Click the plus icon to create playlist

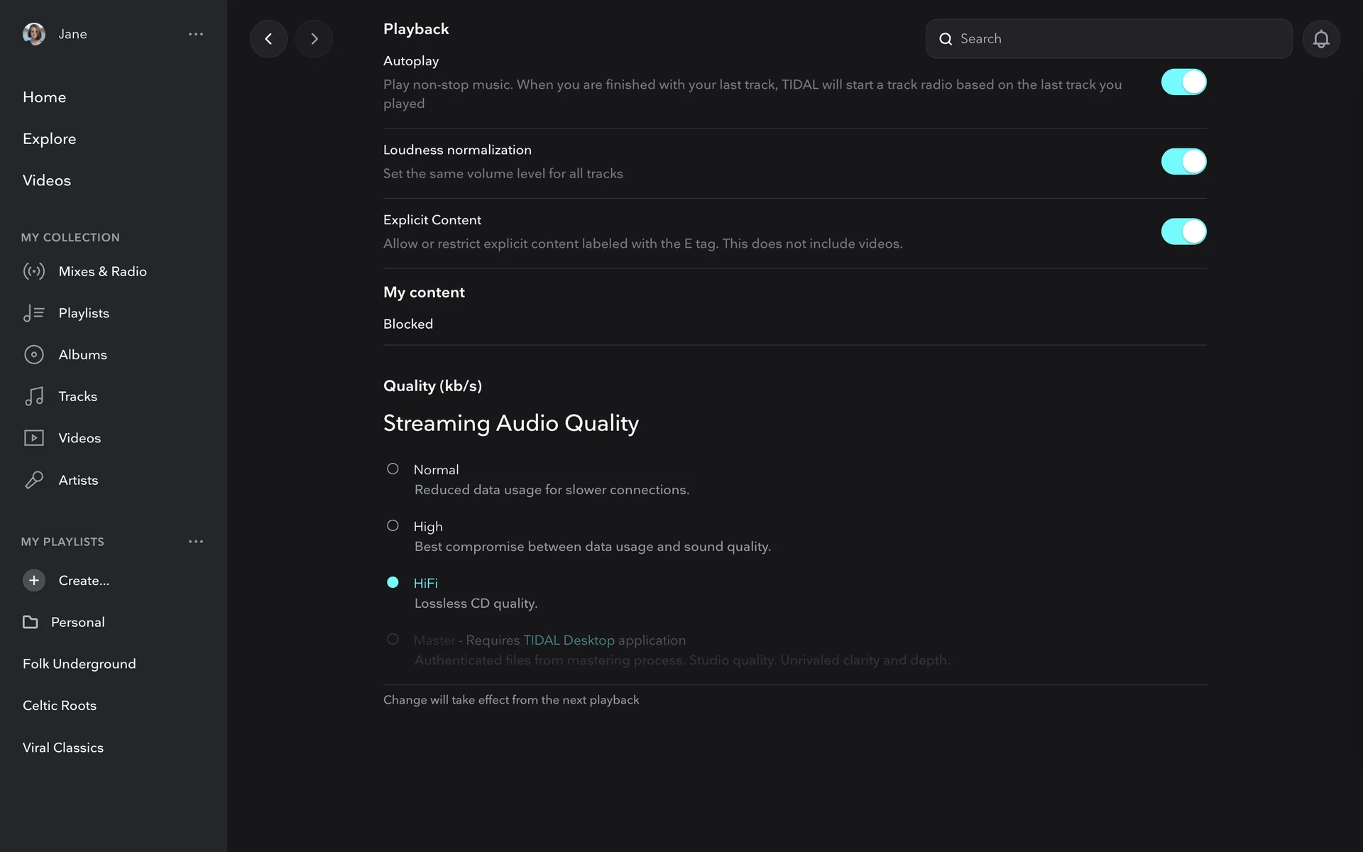34,580
